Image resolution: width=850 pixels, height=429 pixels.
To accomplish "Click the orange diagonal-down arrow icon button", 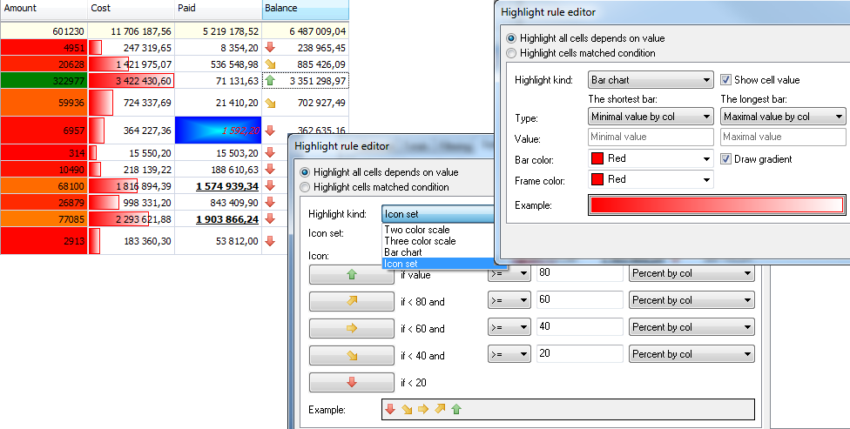I will click(352, 356).
